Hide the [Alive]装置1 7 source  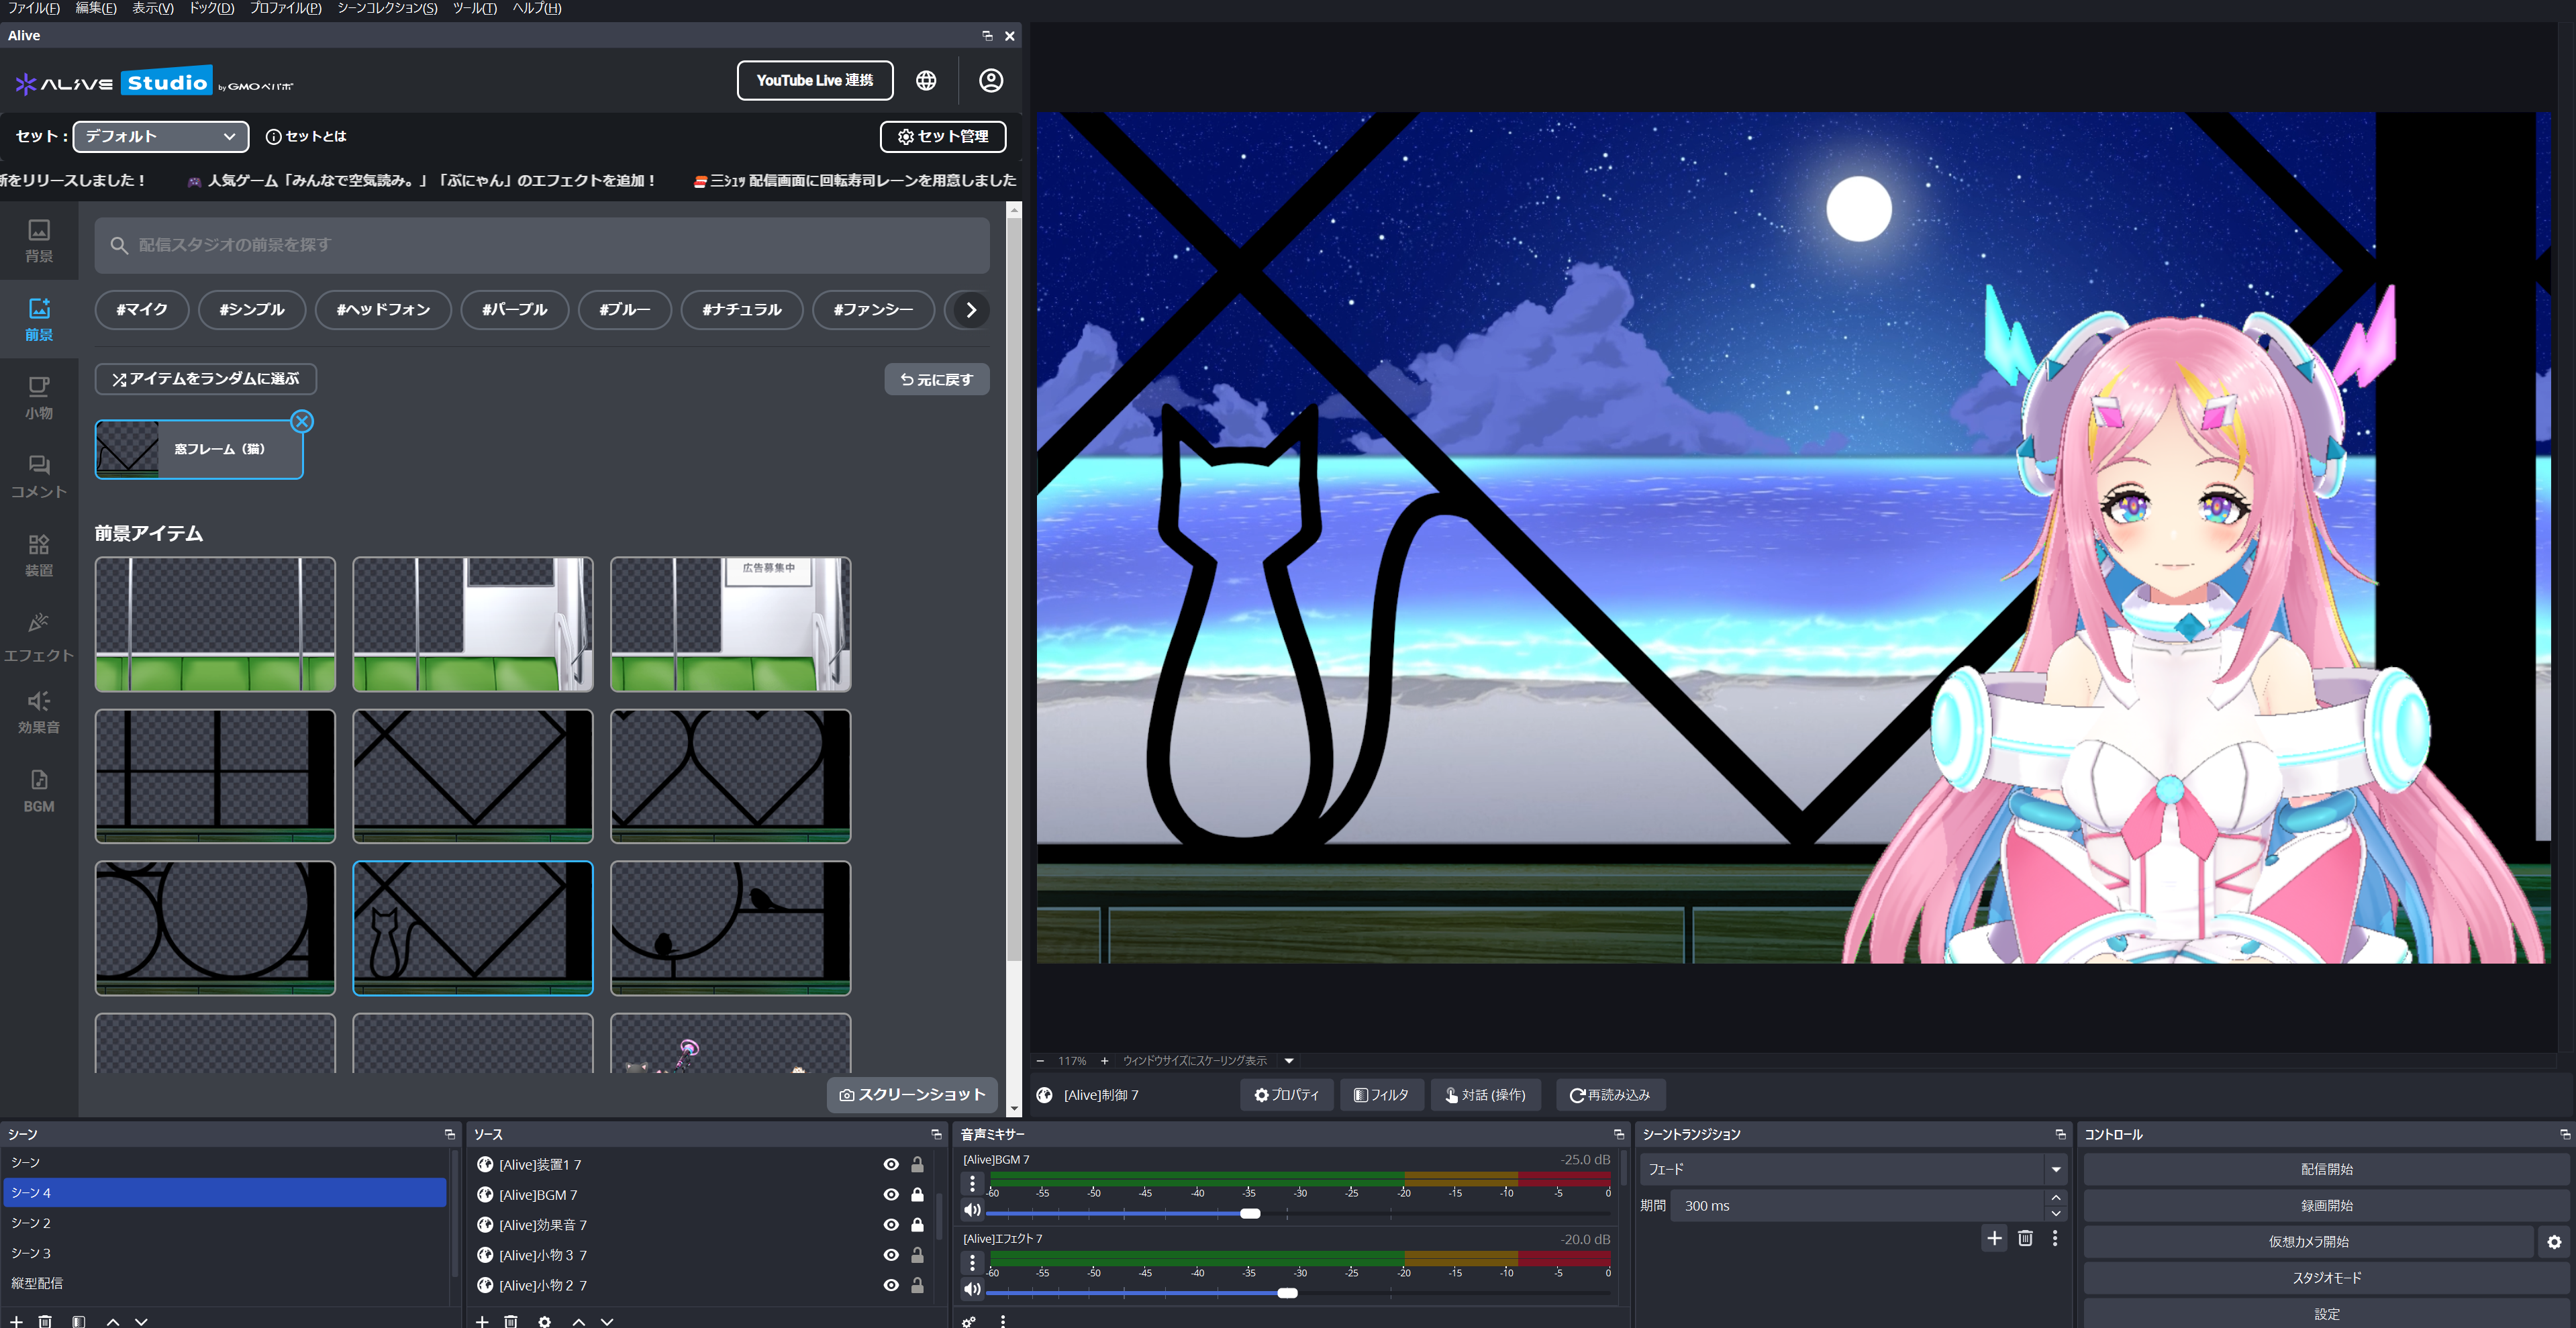click(x=890, y=1164)
